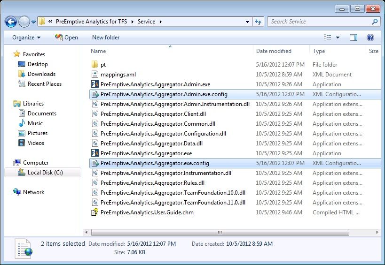Open the Help question mark icon
The image size is (385, 265).
(x=370, y=38)
